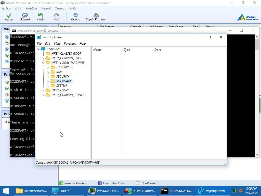Maximize the Registry Editor window
This screenshot has height=196, width=261.
click(209, 37)
